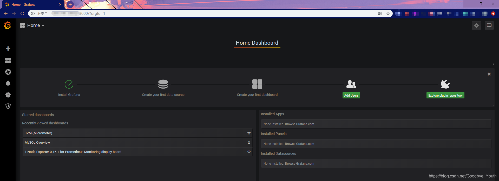Click Starred dashboards heading
499x181 pixels.
tap(38, 115)
